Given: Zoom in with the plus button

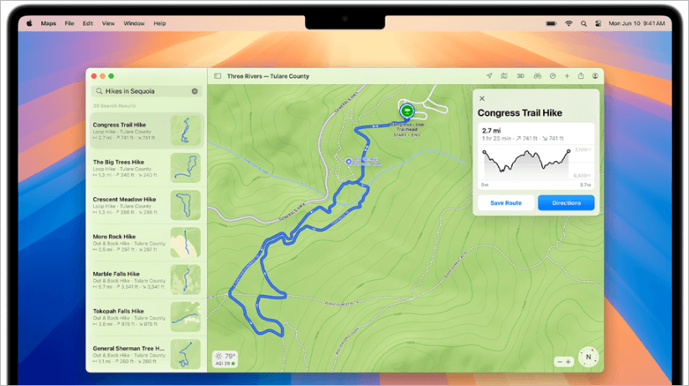Looking at the screenshot, I should 568,362.
